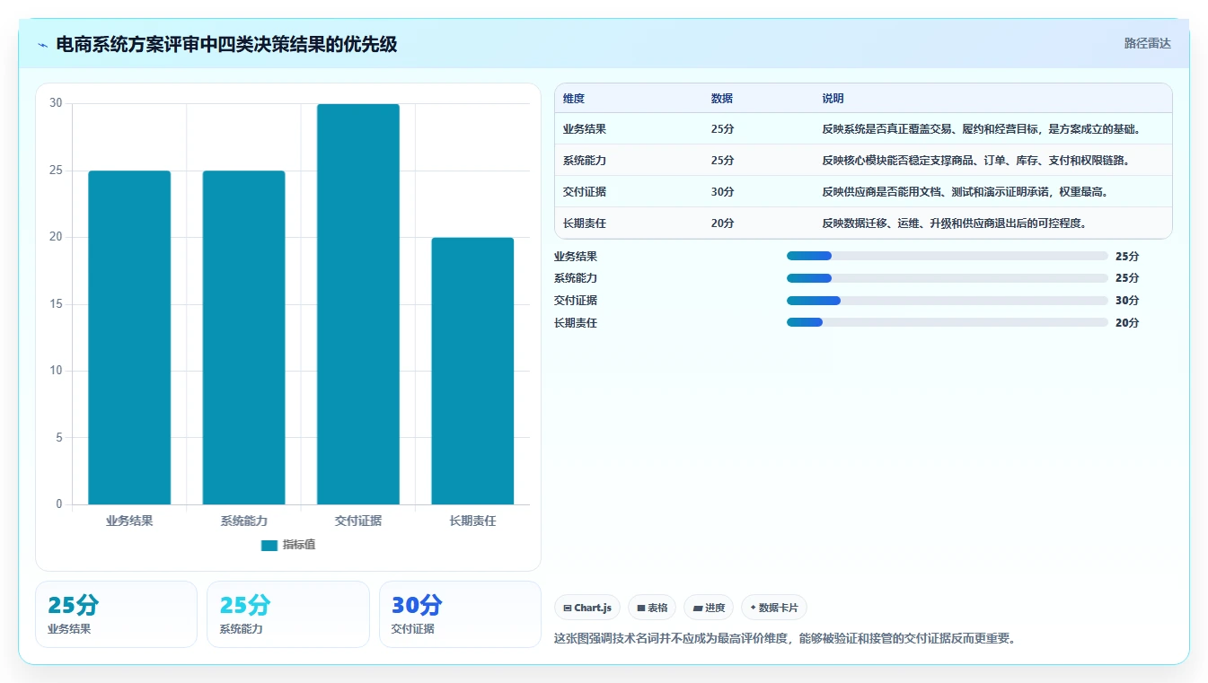The image size is (1208, 683).
Task: Open the 25分 系统能力 data card
Action: 288,614
